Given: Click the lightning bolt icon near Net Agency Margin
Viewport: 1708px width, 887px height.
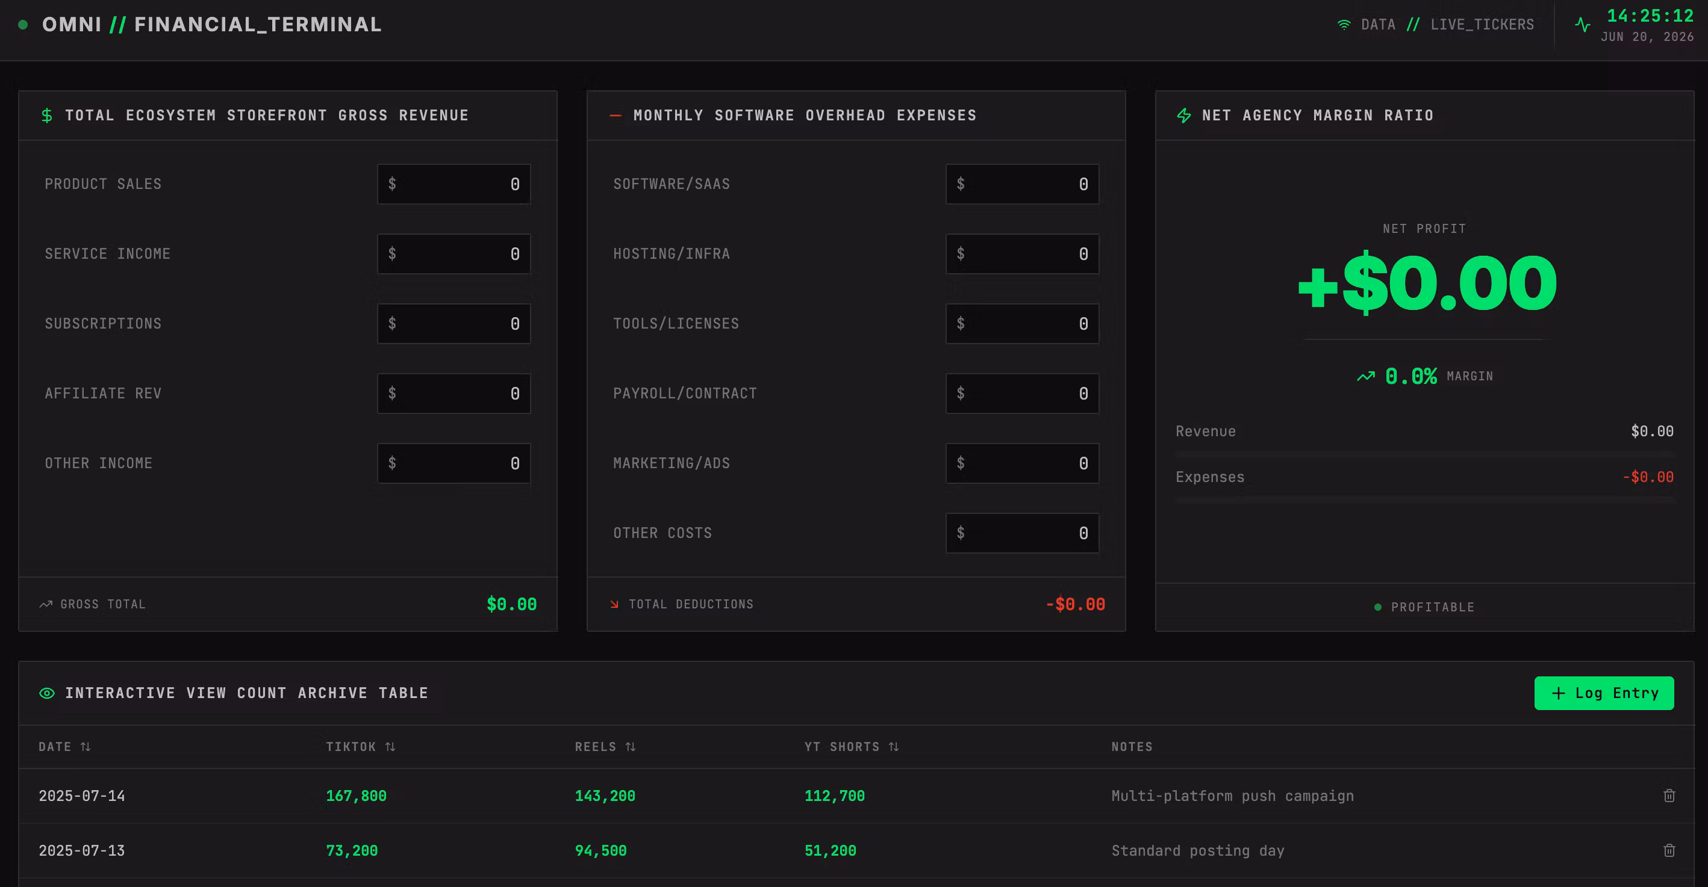Looking at the screenshot, I should click(1183, 116).
